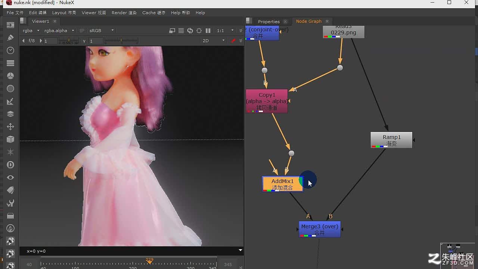Open the Filter nodes circle icon
The width and height of the screenshot is (478, 269).
[10, 89]
